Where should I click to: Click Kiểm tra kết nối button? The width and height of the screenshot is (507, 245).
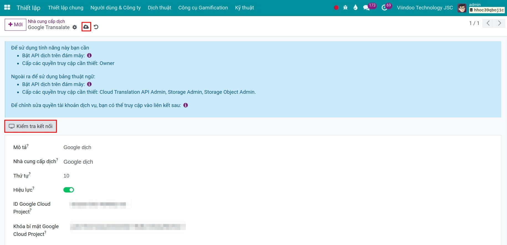[x=31, y=126]
